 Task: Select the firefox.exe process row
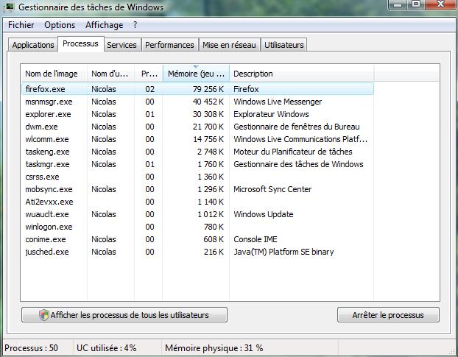[x=198, y=89]
